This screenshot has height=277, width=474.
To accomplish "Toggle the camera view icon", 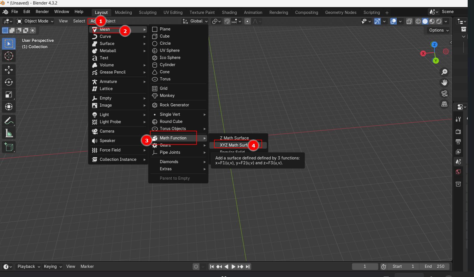I will coord(444,93).
